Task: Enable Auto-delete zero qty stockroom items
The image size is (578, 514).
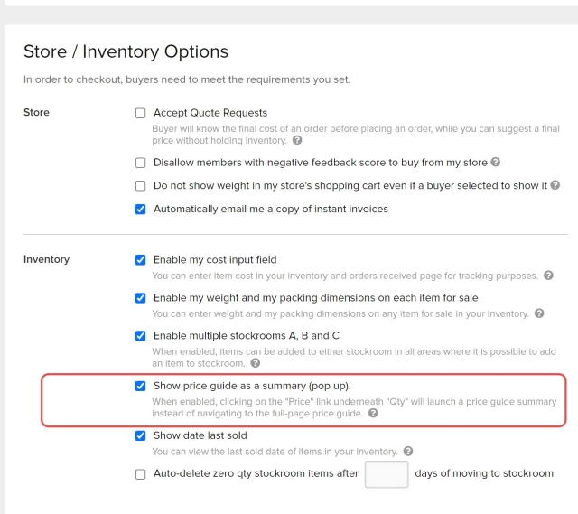Action: coord(140,473)
